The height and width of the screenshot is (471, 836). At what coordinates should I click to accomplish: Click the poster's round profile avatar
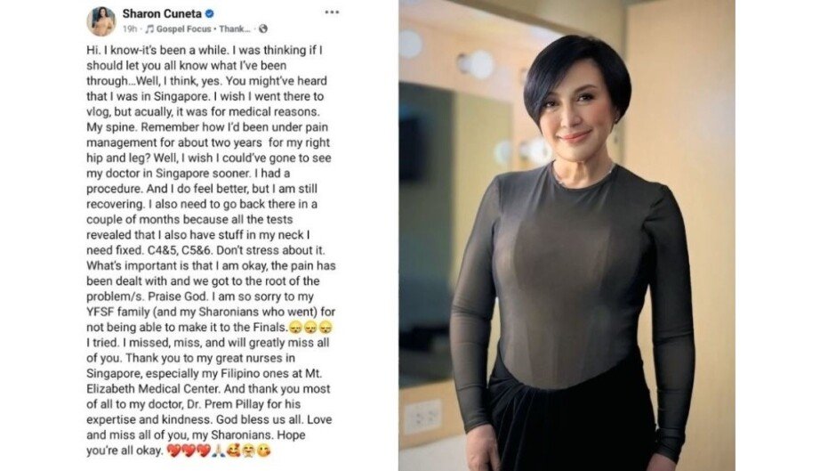coord(101,20)
